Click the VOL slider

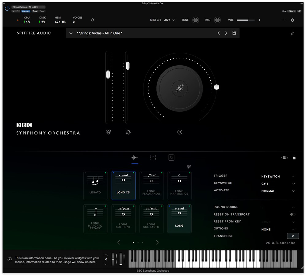point(245,20)
